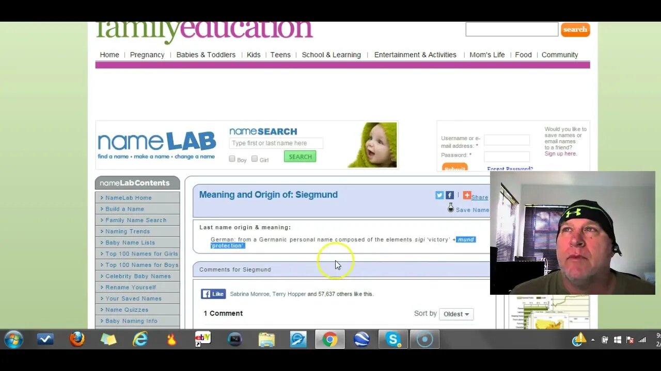Open Baby Naming Info sidebar link

pos(131,321)
